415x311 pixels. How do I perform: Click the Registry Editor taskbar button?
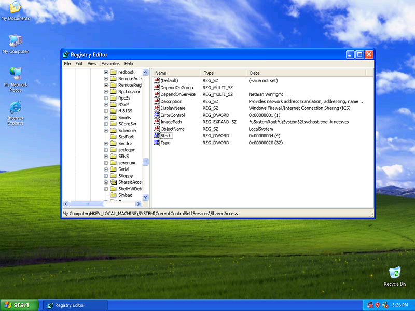(75, 305)
